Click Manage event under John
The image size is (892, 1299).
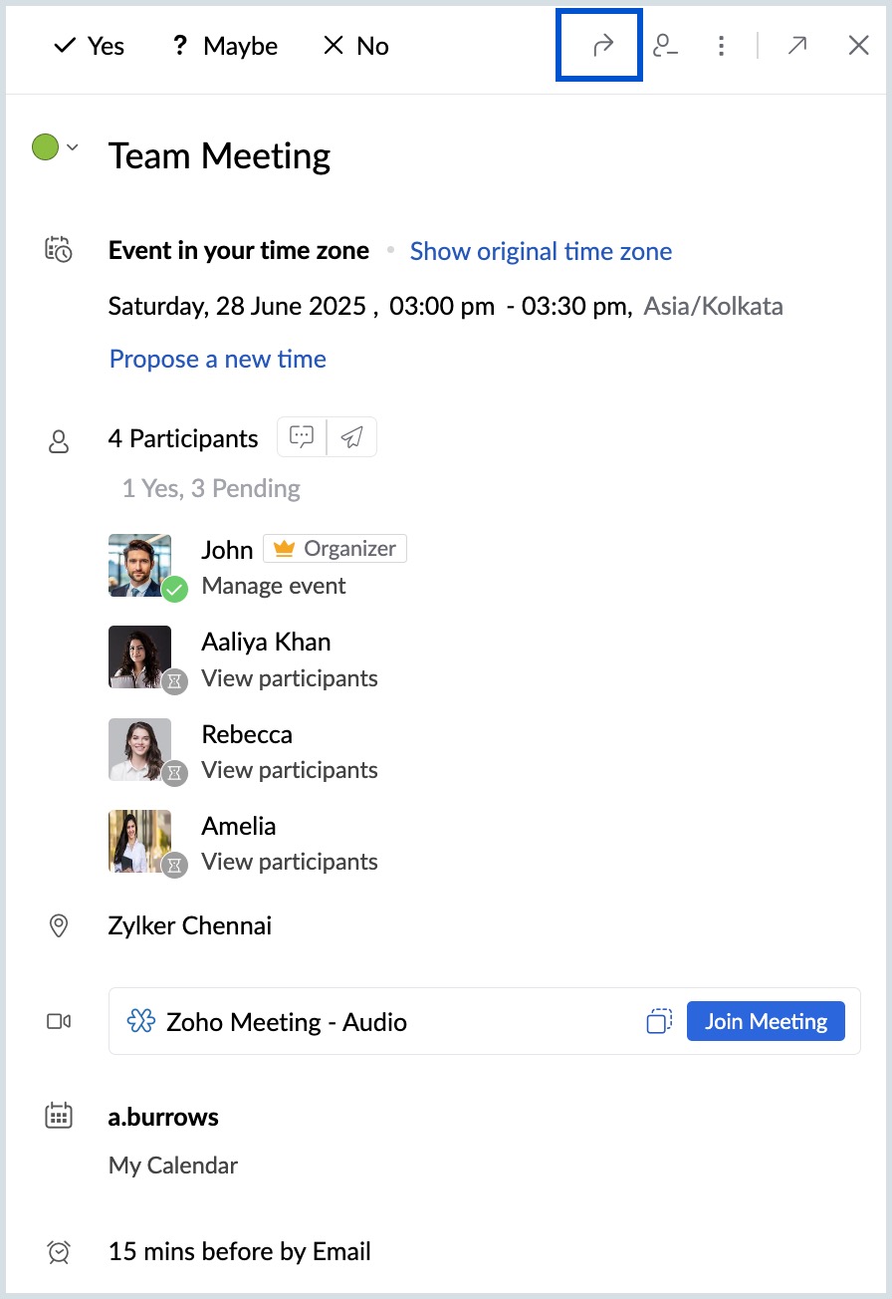[274, 586]
